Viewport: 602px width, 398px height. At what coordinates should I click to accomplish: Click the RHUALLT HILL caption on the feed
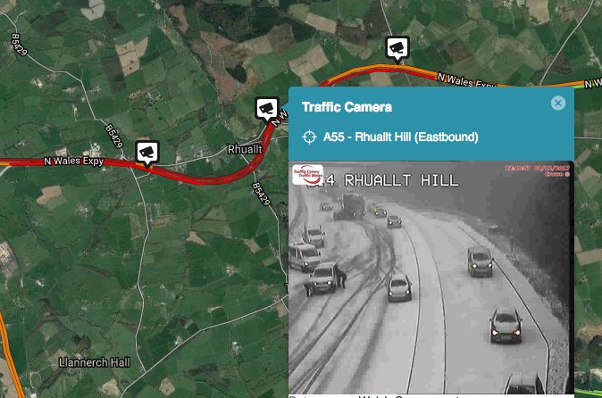[x=401, y=180]
